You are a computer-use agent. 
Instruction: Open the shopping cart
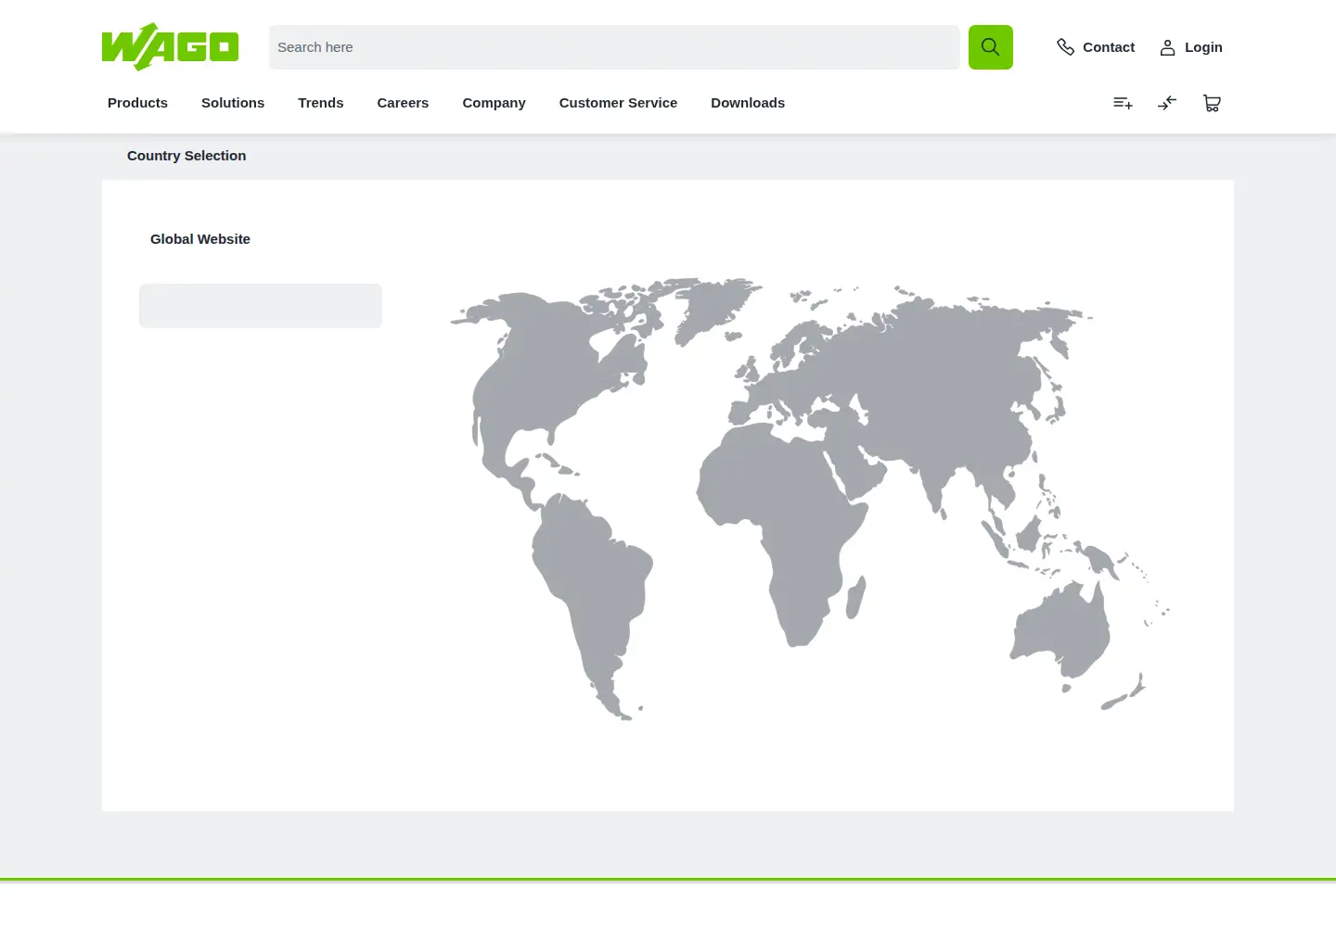(x=1212, y=103)
